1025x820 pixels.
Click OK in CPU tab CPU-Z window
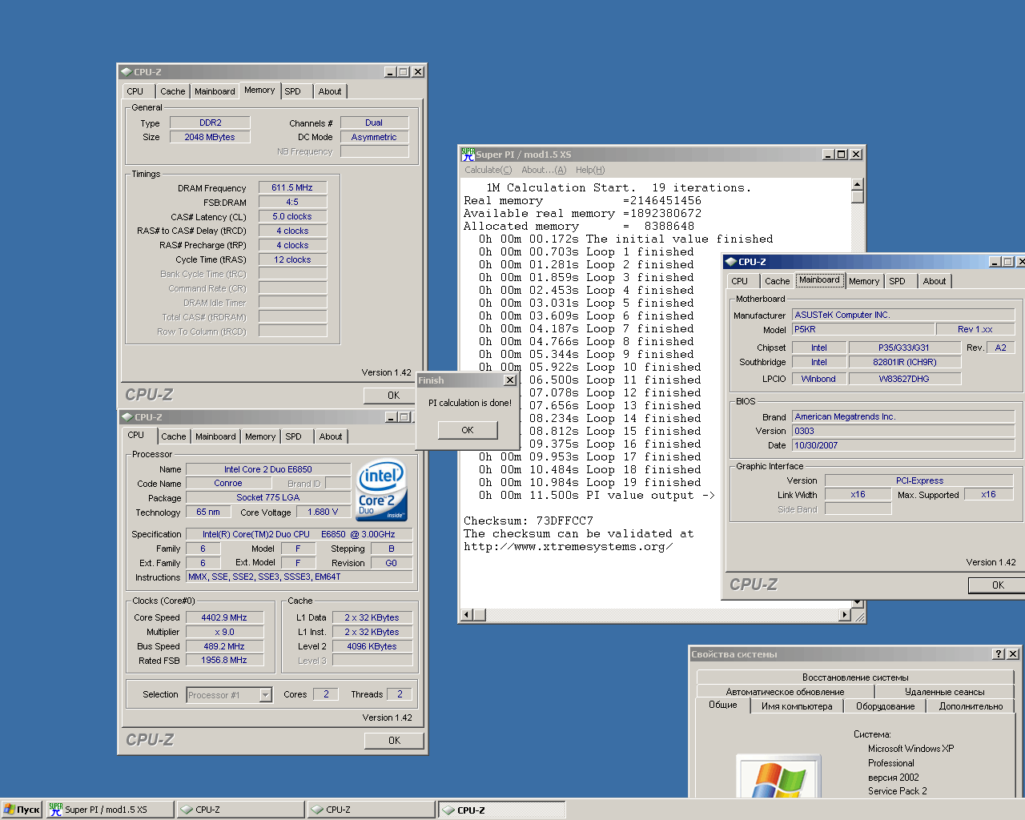(x=394, y=740)
